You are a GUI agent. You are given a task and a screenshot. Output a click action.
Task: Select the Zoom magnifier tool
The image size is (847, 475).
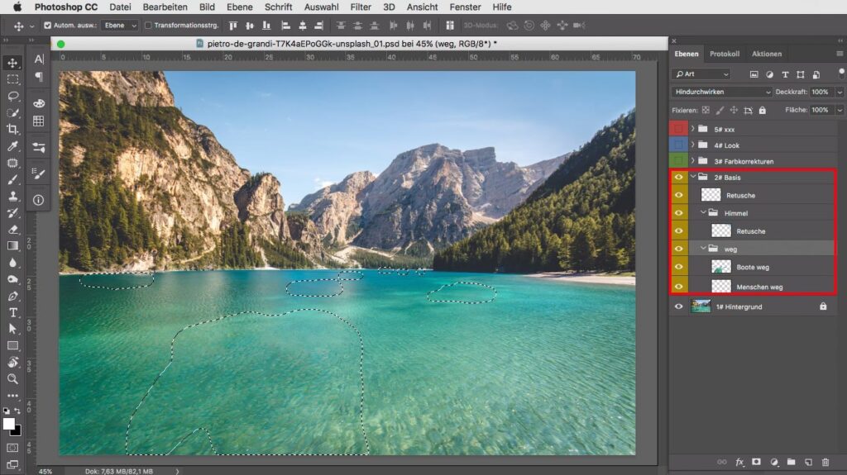pyautogui.click(x=12, y=379)
